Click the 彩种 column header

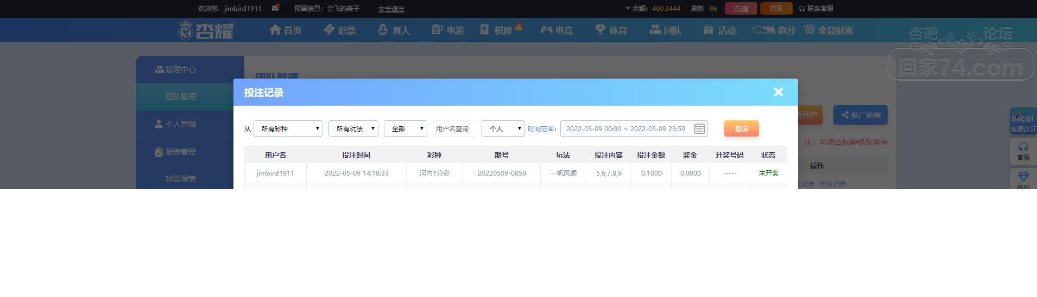click(434, 155)
